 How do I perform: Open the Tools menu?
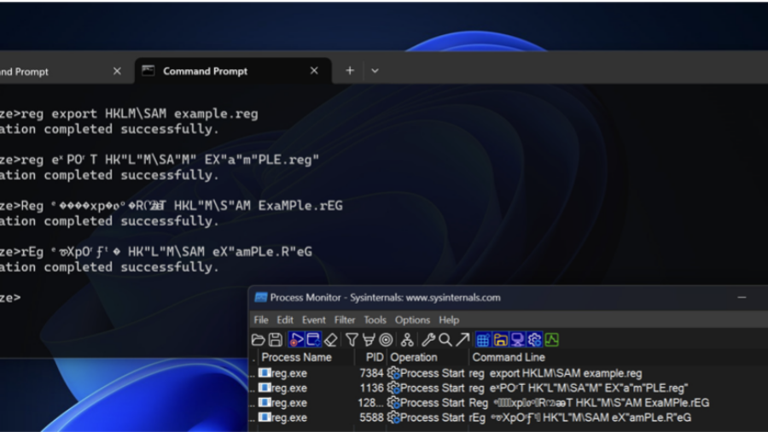375,320
